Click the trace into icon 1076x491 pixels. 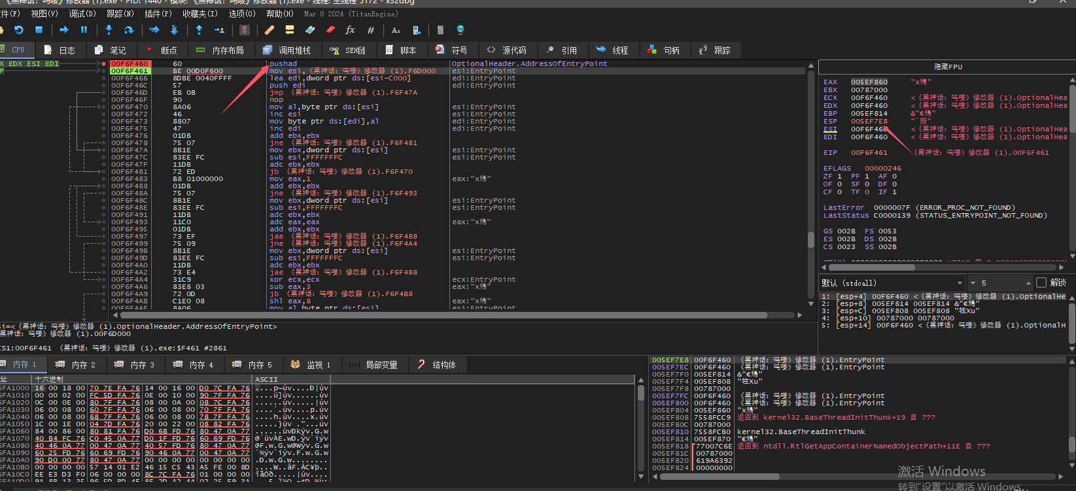[154, 30]
